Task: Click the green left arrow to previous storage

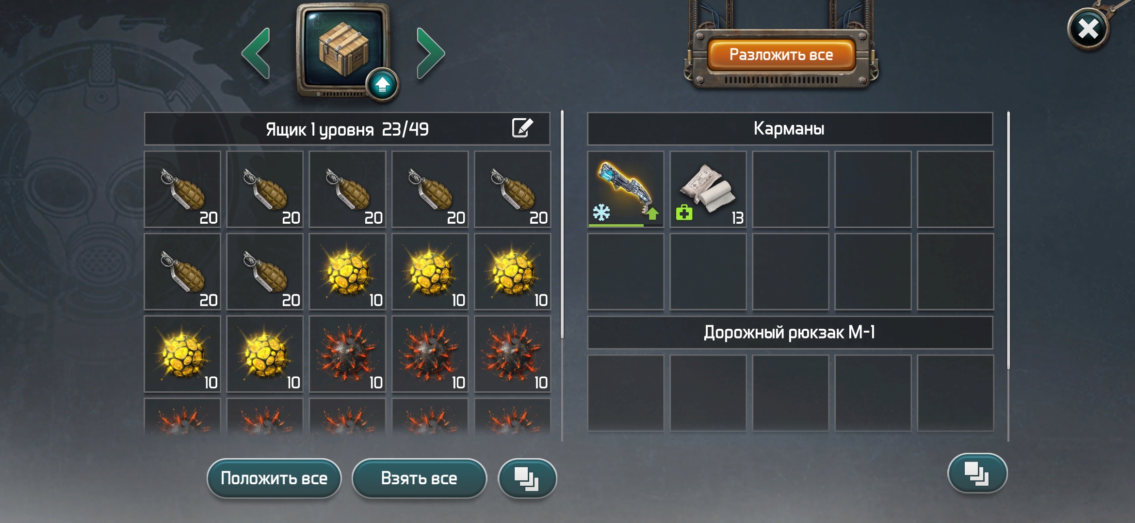Action: [256, 53]
